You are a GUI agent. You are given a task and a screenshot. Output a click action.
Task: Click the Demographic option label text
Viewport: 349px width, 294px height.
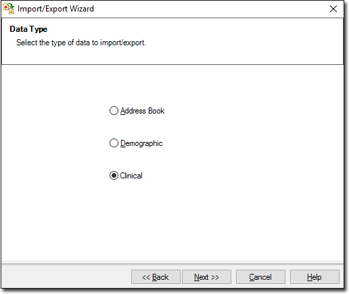coord(141,143)
